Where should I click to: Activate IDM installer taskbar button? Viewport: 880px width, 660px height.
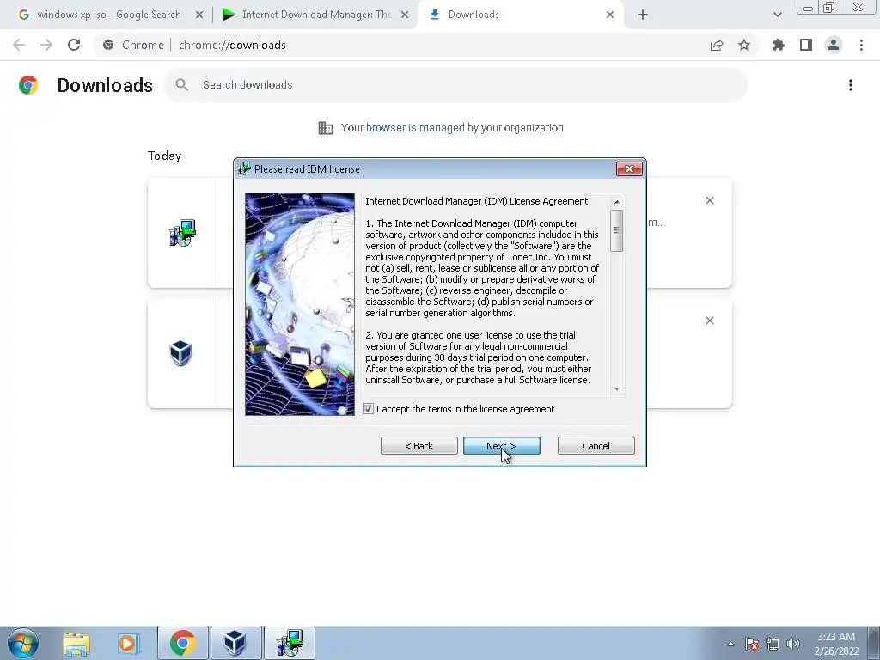290,643
